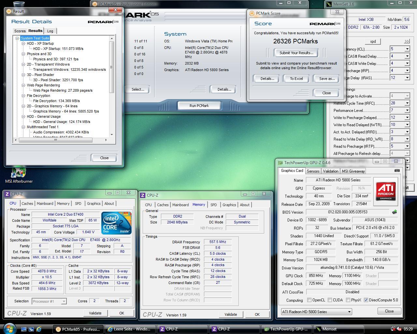Click the Result tree scroll down arrow
Viewport: 417px width, 334px height.
tap(111, 134)
